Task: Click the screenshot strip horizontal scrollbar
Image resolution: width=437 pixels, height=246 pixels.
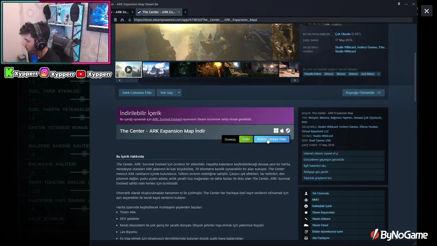Action: [131, 80]
